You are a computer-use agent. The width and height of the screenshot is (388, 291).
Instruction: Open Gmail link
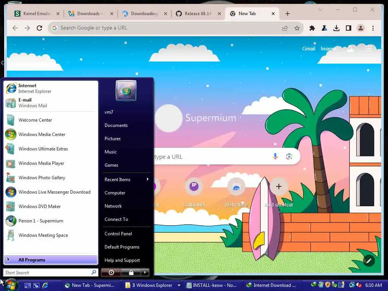pyautogui.click(x=308, y=48)
